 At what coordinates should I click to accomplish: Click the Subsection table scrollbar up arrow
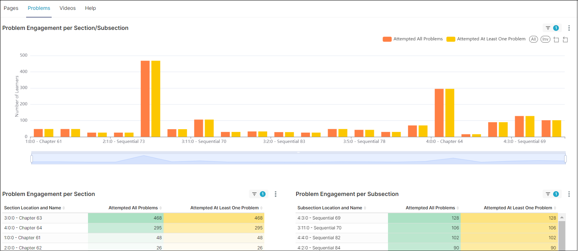(562, 217)
